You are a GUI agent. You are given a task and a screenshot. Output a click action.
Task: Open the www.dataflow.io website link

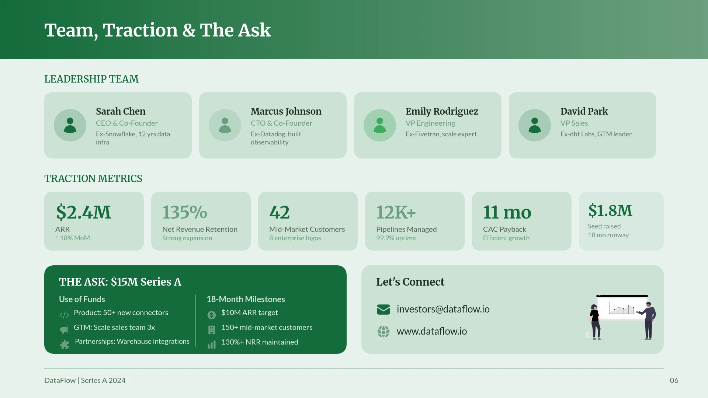pyautogui.click(x=431, y=331)
